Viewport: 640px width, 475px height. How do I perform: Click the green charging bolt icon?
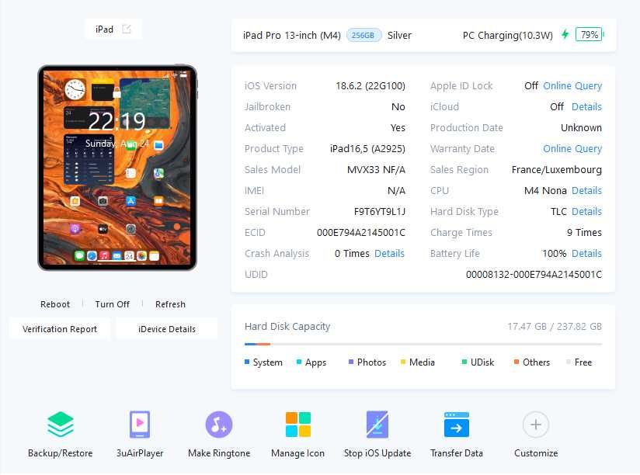tap(565, 34)
